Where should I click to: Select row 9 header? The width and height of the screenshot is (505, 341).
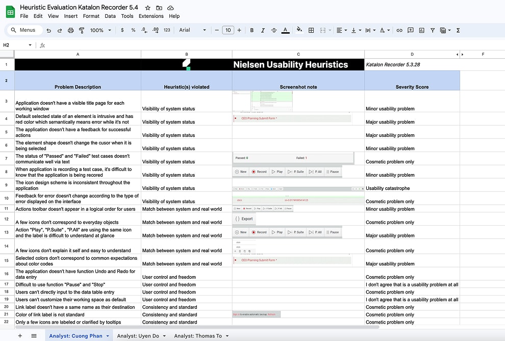point(7,185)
